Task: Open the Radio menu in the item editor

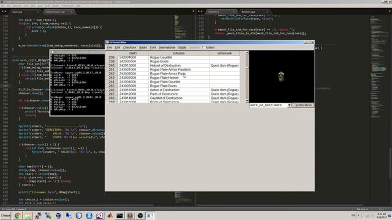Action: pyautogui.click(x=143, y=48)
